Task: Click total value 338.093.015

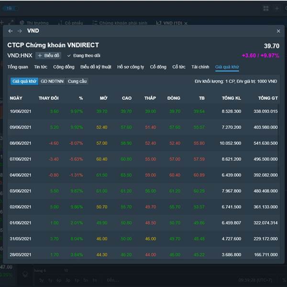Action: [x=265, y=111]
